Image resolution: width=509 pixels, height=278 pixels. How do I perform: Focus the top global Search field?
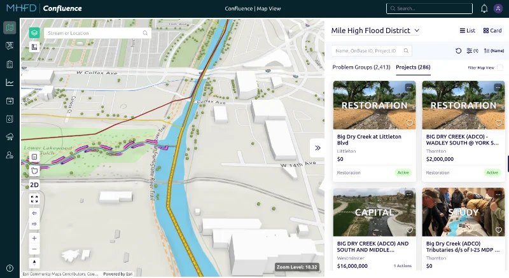coord(429,8)
